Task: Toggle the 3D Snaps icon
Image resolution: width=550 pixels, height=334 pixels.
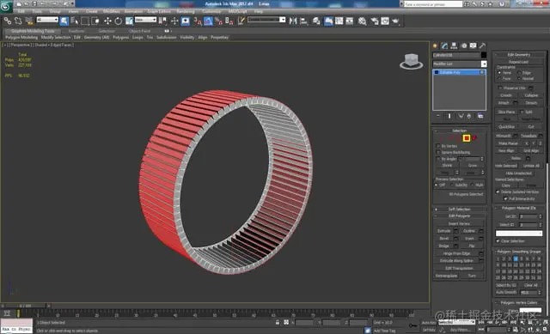Action: [x=198, y=21]
